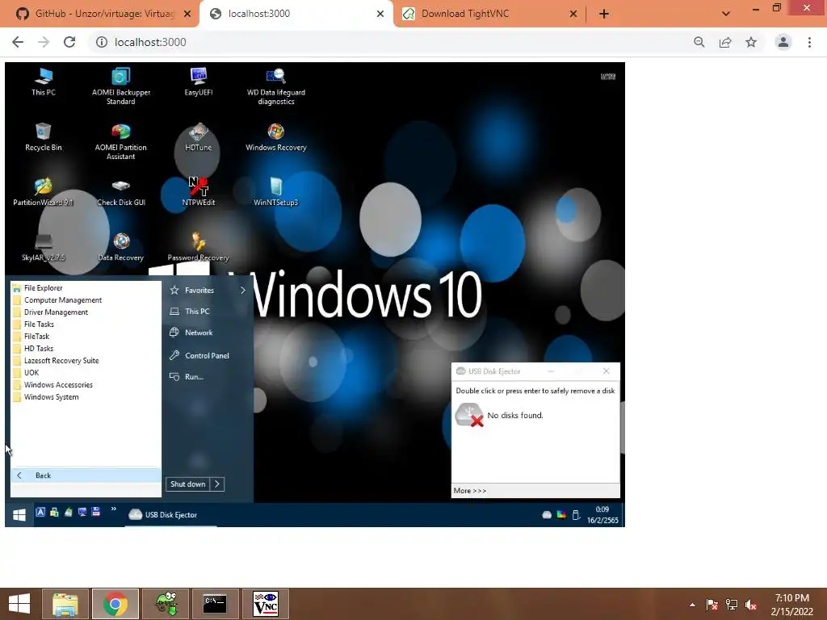Open UOK folder in start menu
Screen dimensions: 827x620
pos(86,373)
